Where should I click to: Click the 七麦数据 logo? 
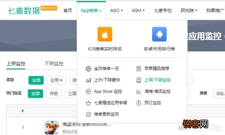point(24,11)
